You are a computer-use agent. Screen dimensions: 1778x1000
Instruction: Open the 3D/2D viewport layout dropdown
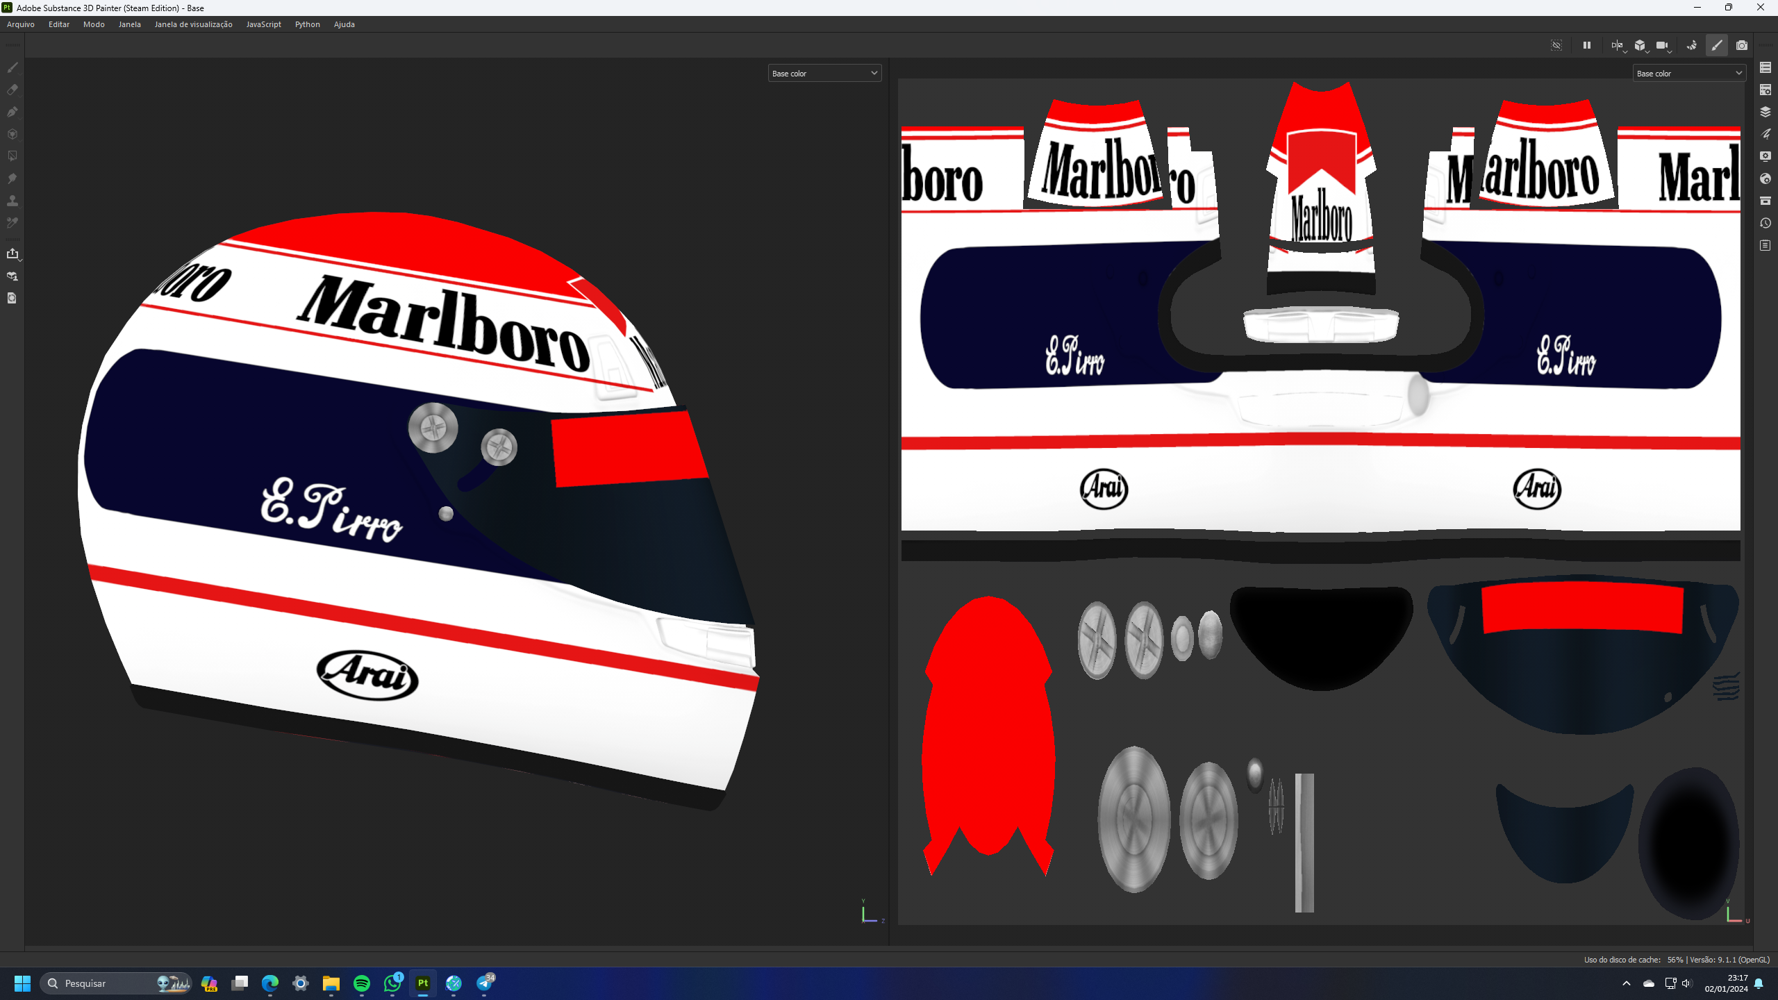(x=1618, y=45)
